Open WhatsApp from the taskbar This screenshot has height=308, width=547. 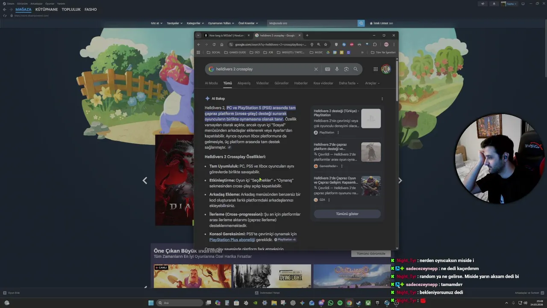(330, 303)
